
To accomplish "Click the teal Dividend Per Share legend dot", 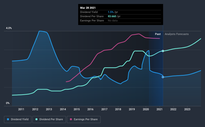I will point(36,119).
